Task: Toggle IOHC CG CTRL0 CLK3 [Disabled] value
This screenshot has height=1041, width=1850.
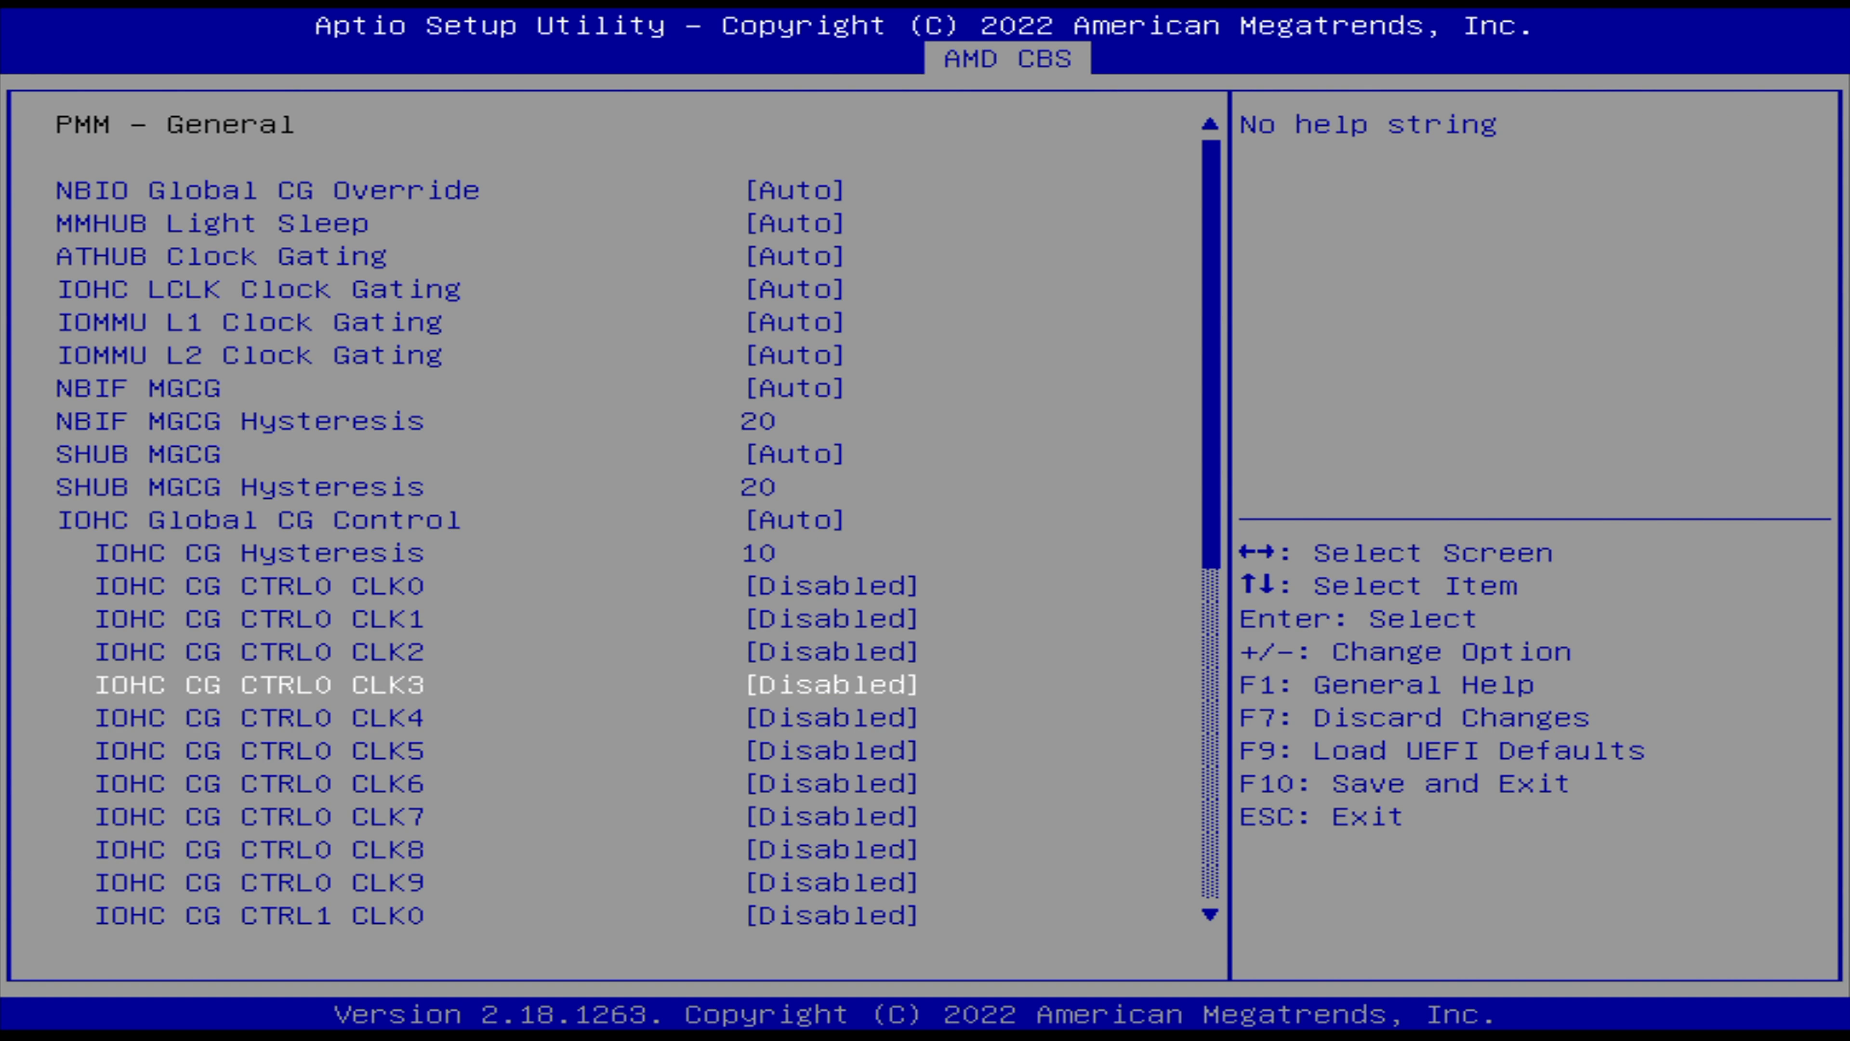Action: pos(832,685)
